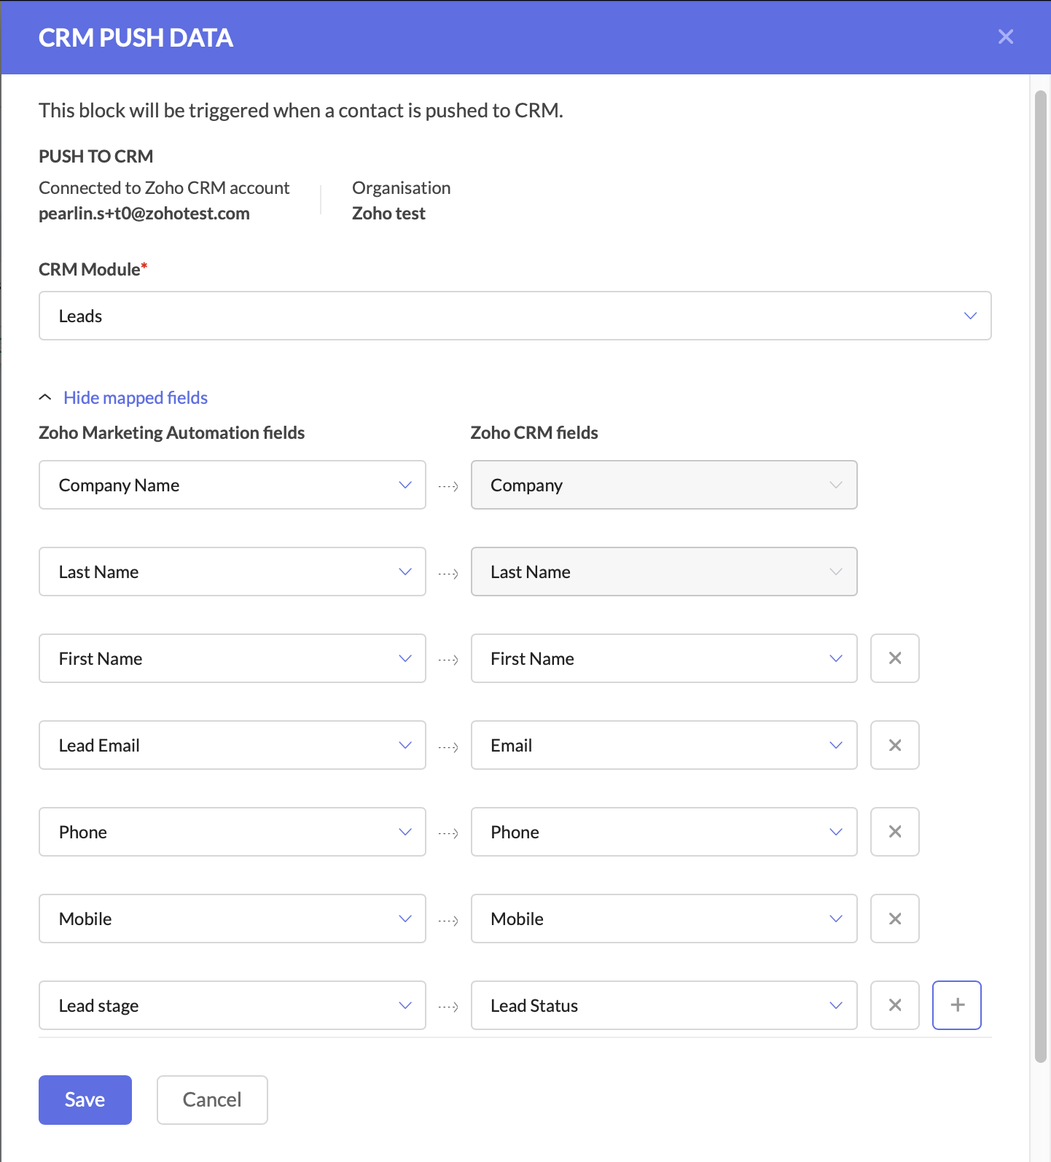Viewport: 1051px width, 1162px height.
Task: Remove the First Name field mapping
Action: point(895,658)
